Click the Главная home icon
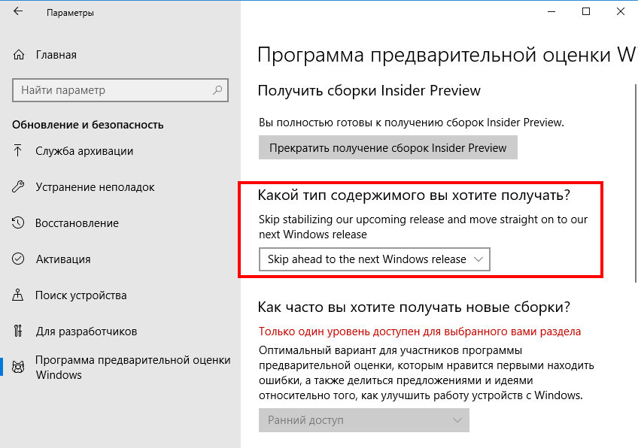This screenshot has width=638, height=448. tap(19, 54)
